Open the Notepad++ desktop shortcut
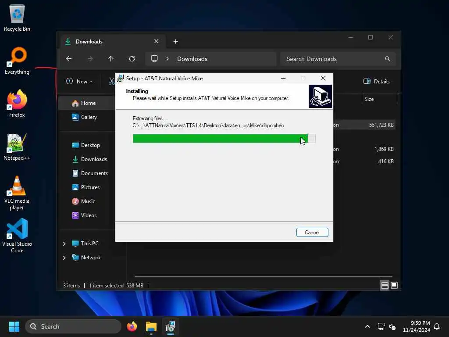The image size is (449, 337). pyautogui.click(x=17, y=147)
